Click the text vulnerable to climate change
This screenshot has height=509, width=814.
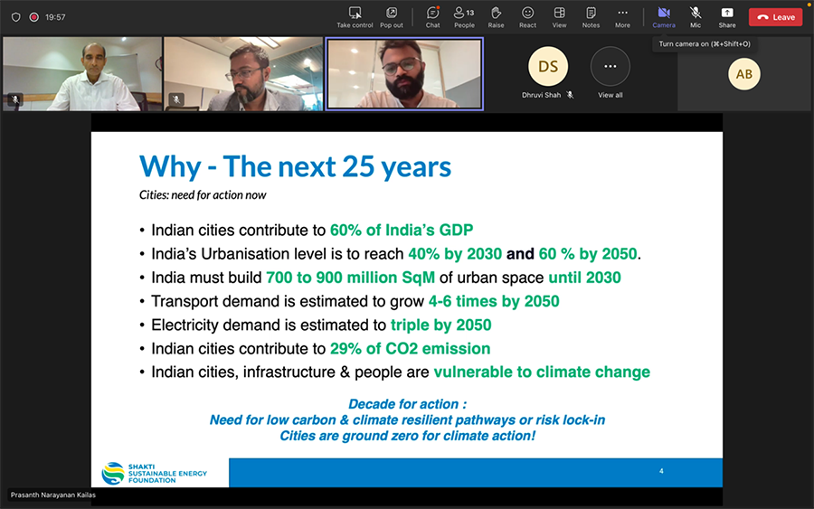(542, 372)
